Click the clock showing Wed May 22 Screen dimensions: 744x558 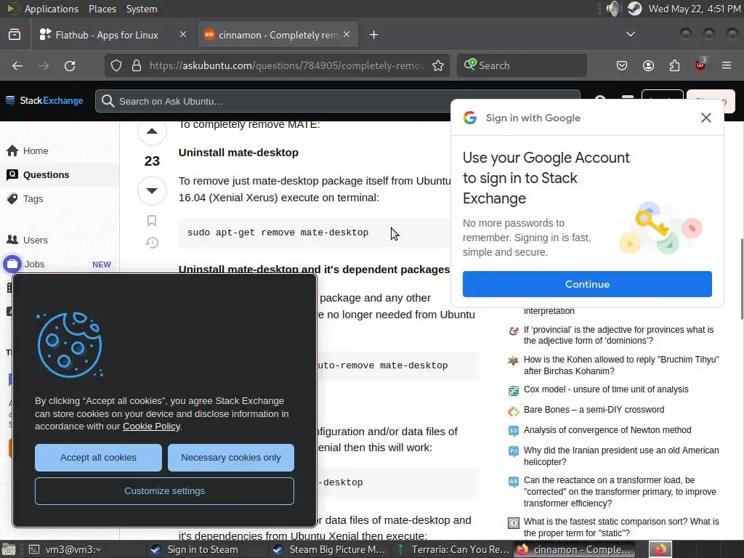coord(694,9)
